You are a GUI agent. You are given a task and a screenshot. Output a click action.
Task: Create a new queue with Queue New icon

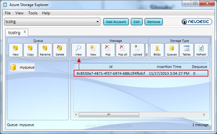[16, 50]
